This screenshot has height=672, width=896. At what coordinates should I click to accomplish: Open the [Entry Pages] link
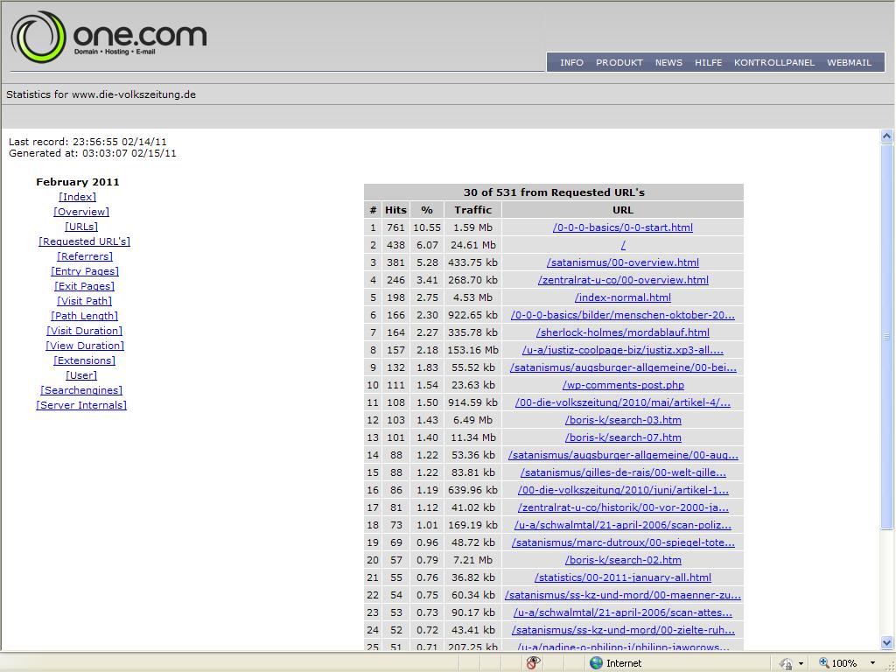coord(85,271)
